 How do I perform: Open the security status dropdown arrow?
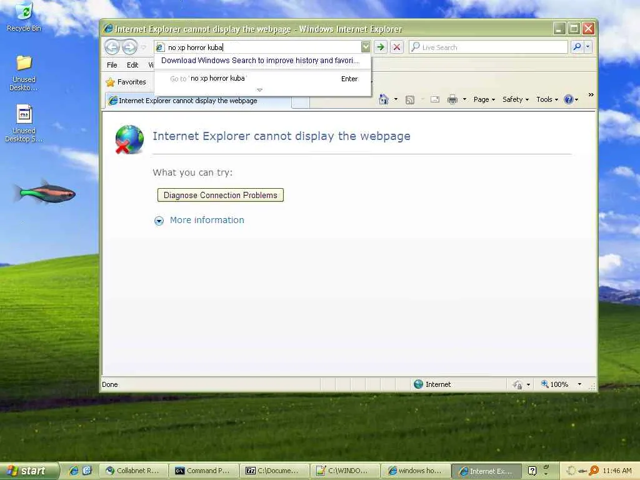click(x=529, y=384)
